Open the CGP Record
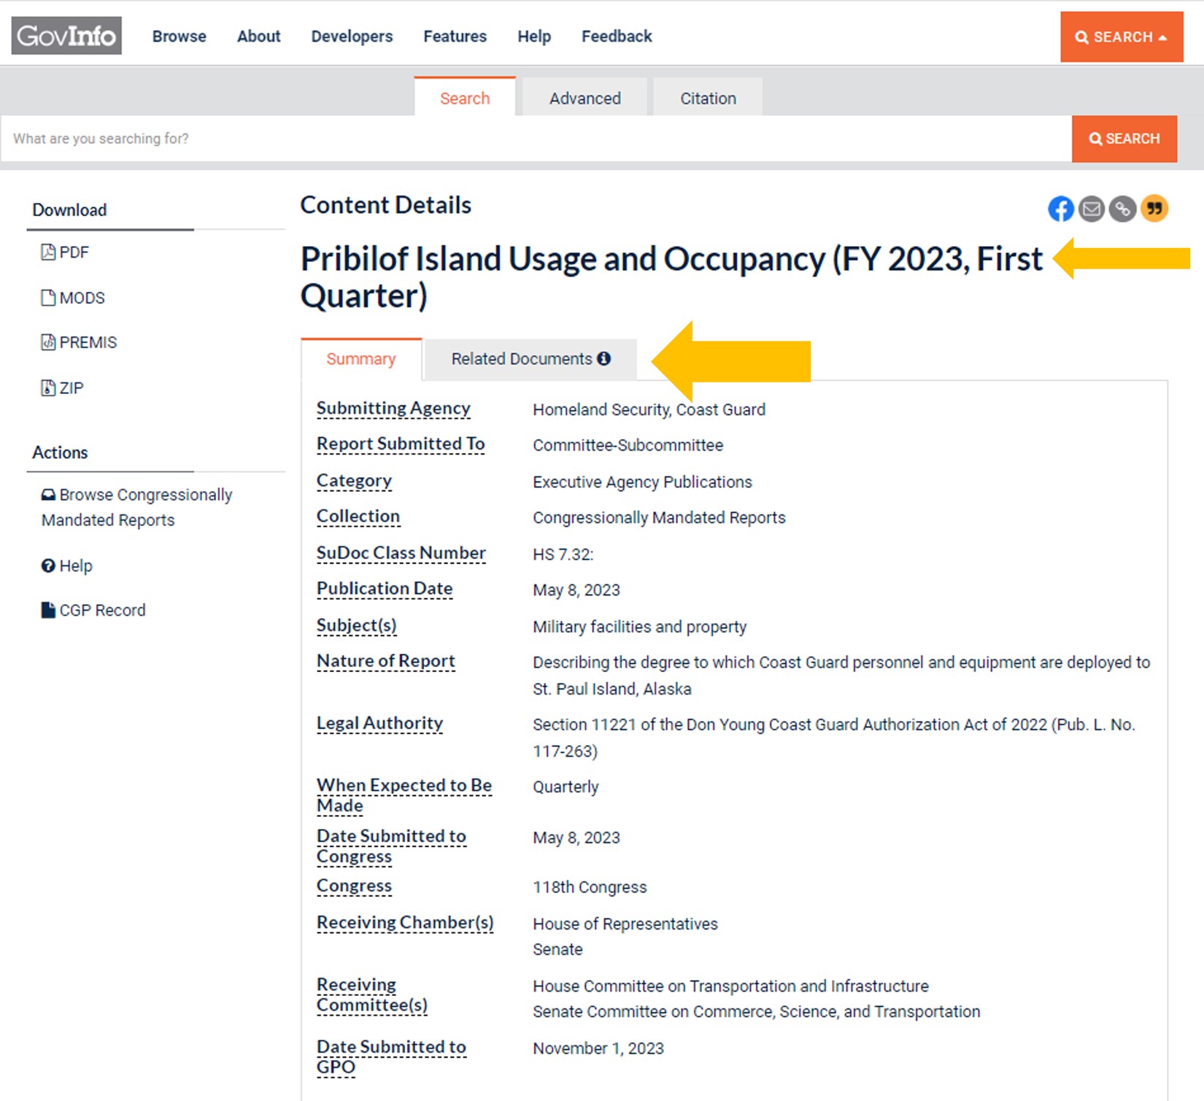Image resolution: width=1204 pixels, height=1101 pixels. [x=94, y=610]
